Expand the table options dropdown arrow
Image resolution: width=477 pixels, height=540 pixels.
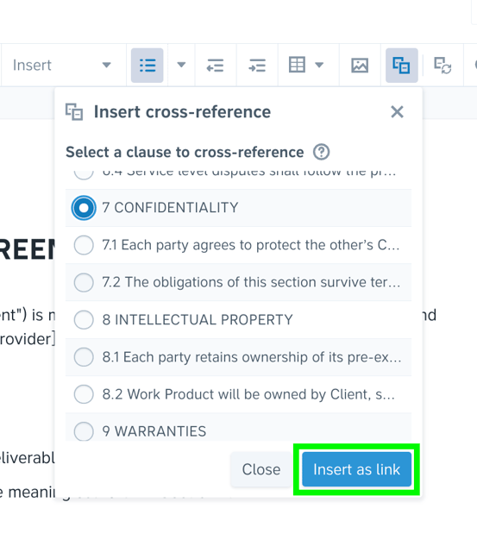pos(319,65)
